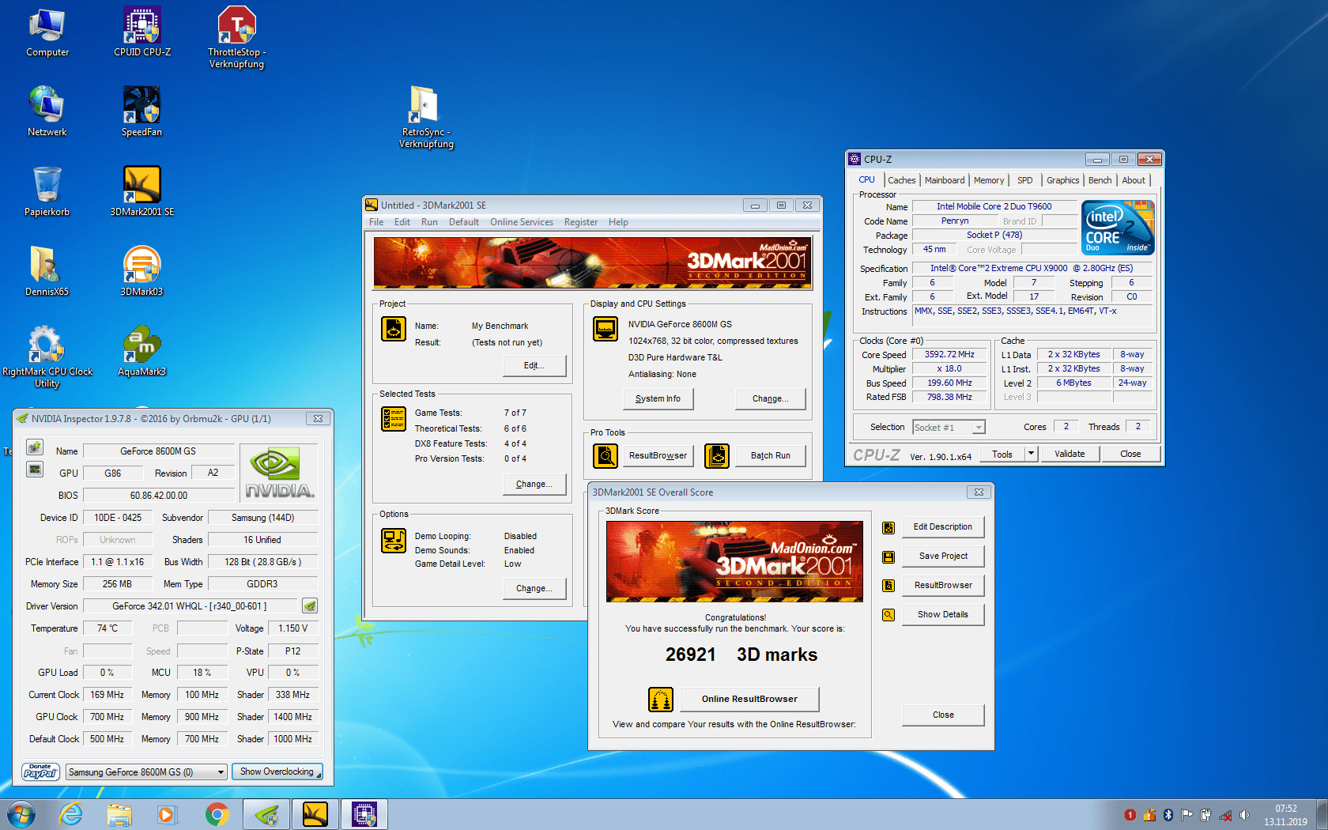Open the CPUID CPU-Z desktop icon

point(142,32)
